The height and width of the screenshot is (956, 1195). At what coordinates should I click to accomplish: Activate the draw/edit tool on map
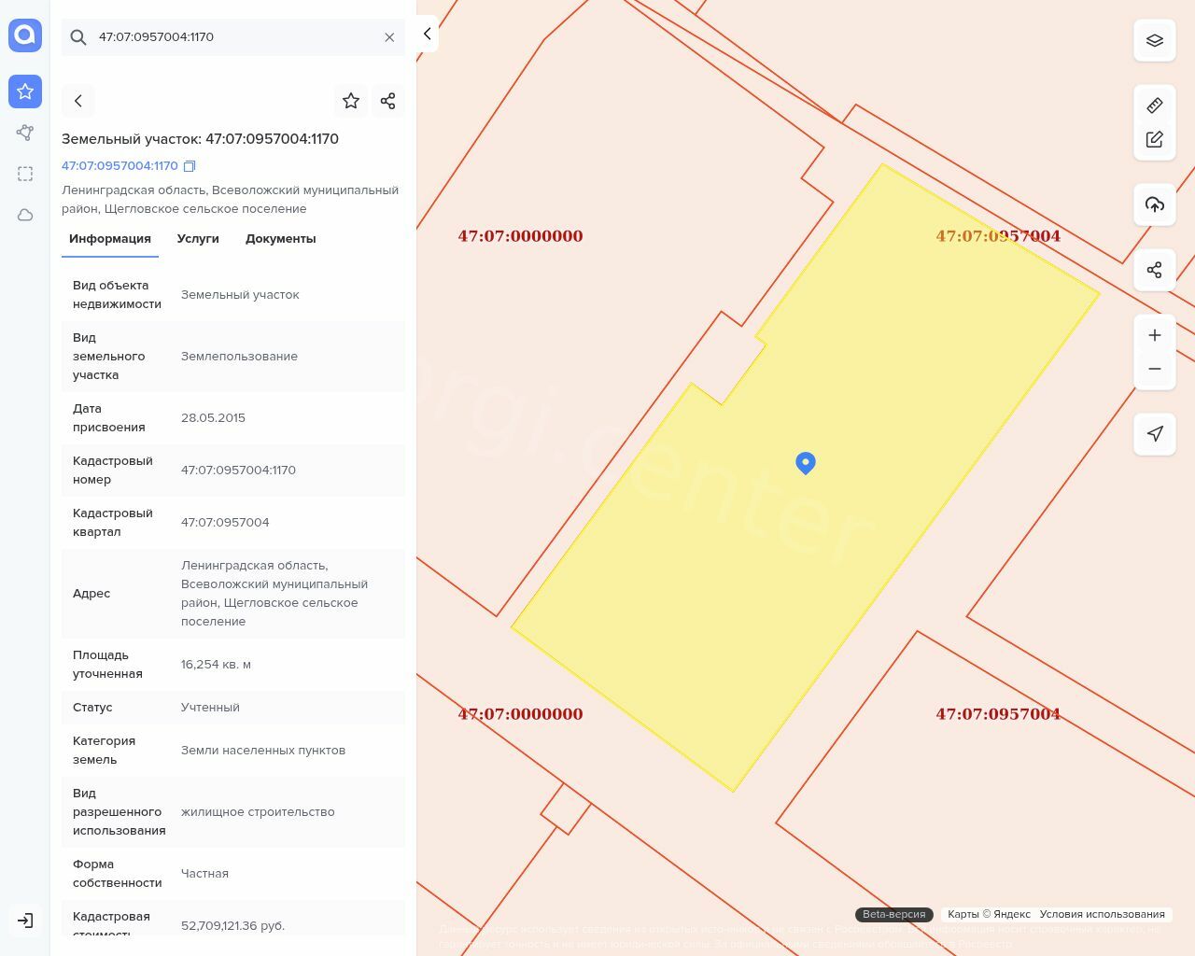click(1155, 139)
